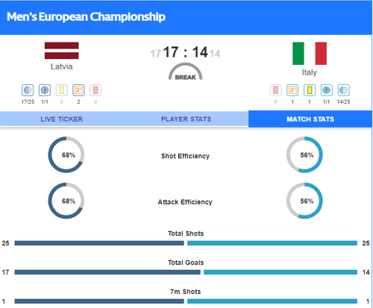Click Italy's yellow card icon

coord(310,90)
